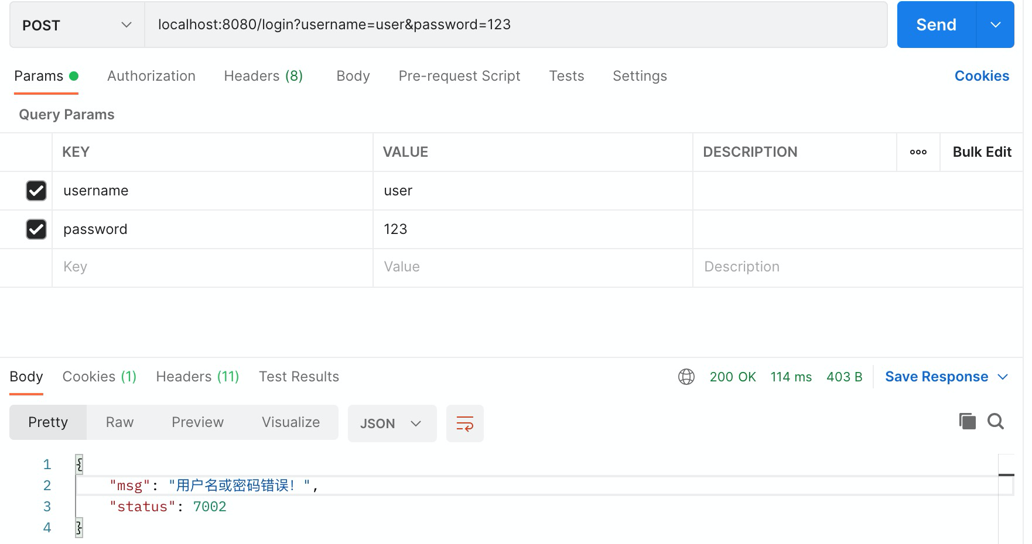Toggle line wrapping in response viewer
The width and height of the screenshot is (1032, 544).
tap(464, 423)
